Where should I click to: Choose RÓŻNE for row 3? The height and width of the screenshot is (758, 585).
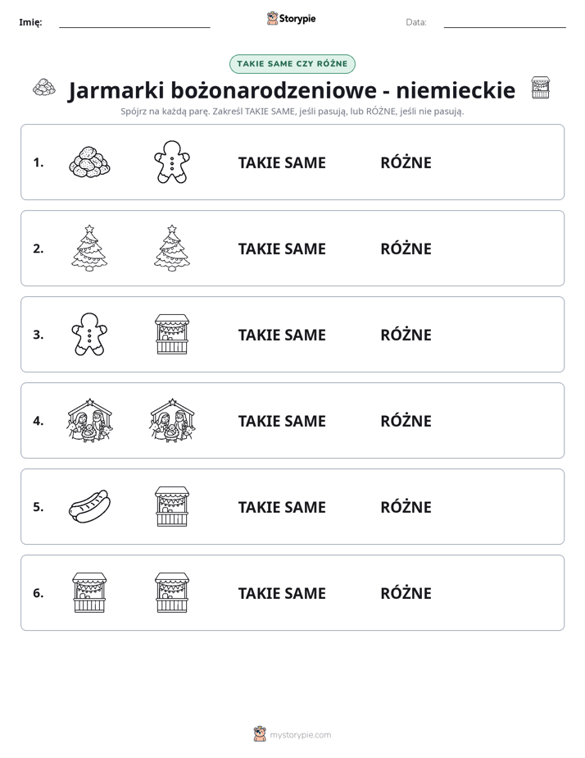coord(406,335)
